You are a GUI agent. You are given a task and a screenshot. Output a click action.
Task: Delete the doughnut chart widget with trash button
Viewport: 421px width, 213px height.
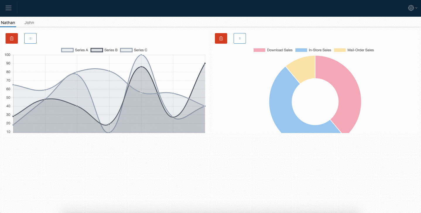221,38
